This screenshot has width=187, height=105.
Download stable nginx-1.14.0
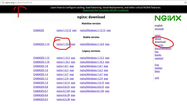63,44
